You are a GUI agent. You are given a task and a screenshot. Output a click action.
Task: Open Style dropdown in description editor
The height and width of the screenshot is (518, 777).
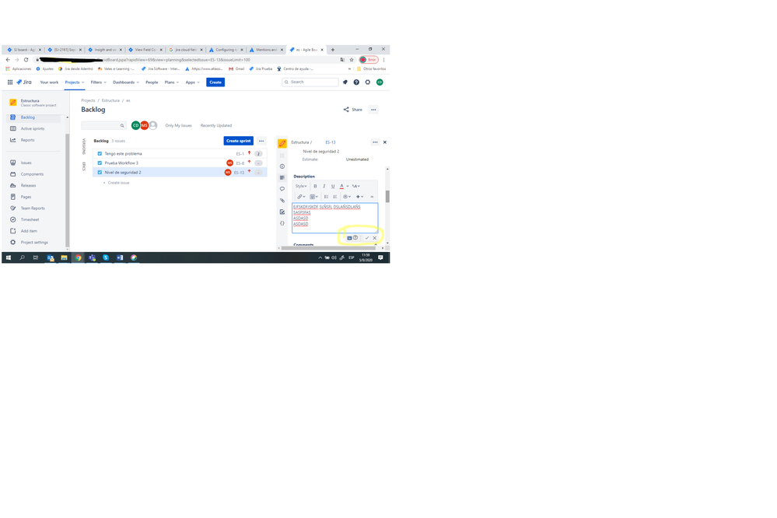coord(301,187)
